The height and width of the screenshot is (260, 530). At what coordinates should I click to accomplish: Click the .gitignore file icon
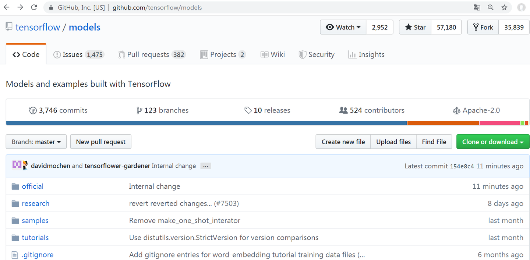[15, 255]
